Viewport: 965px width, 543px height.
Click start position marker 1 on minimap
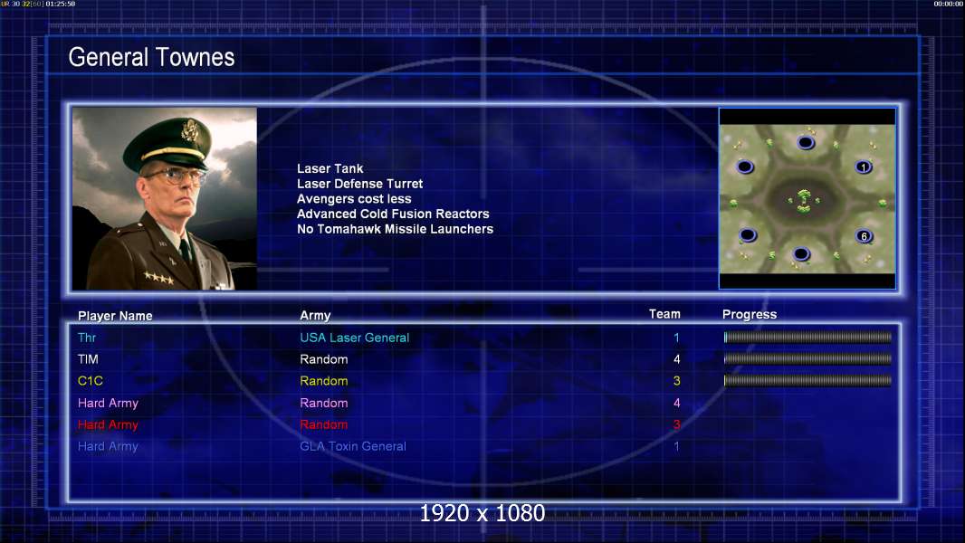(864, 167)
